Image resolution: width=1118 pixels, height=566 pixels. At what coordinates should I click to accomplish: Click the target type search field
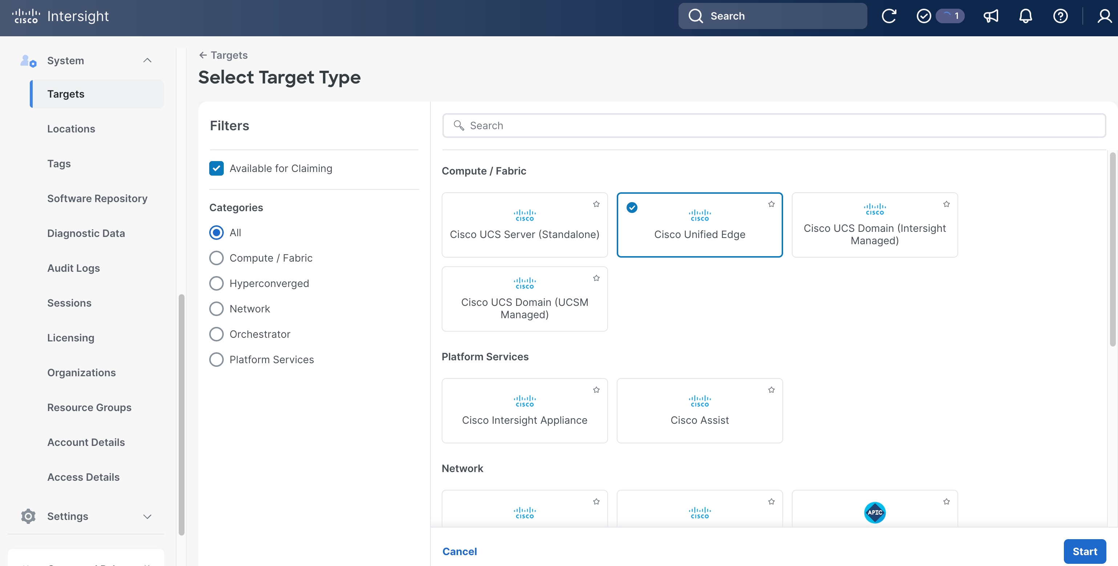774,126
